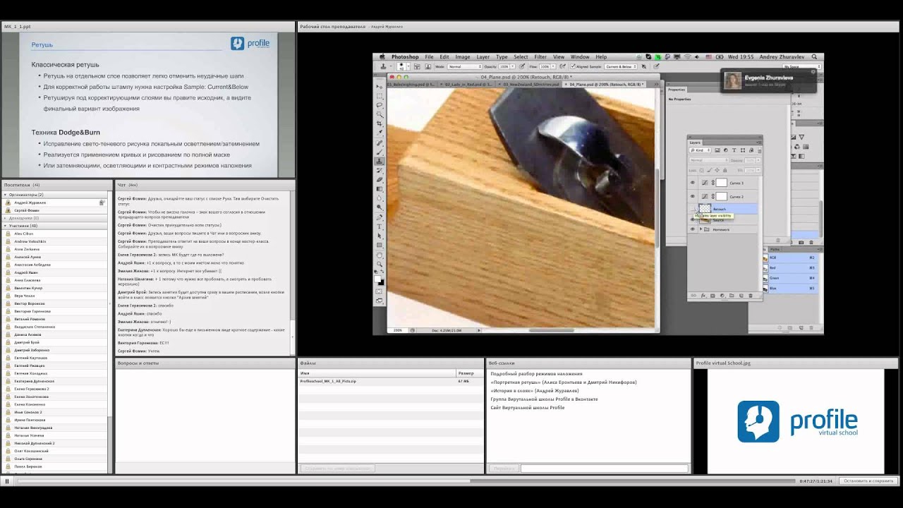Click the Wi-Fi status icon
903x508 pixels.
coord(686,56)
